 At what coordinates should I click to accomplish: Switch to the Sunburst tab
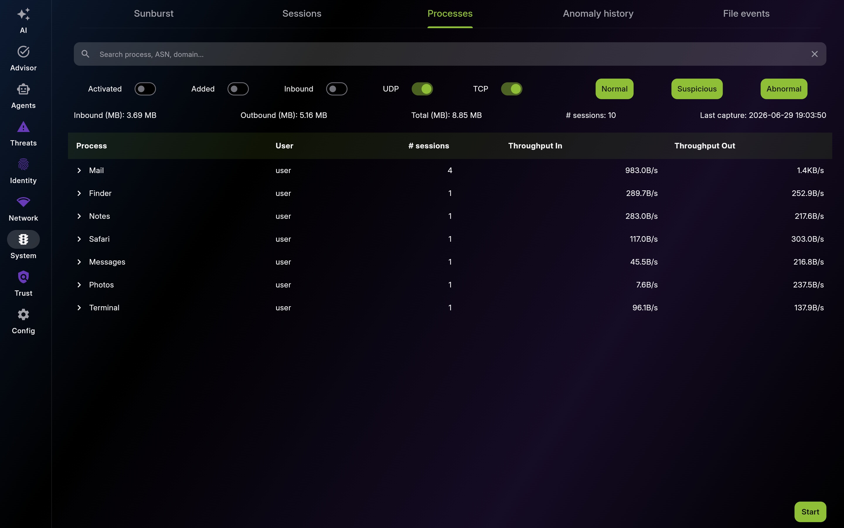click(x=154, y=13)
